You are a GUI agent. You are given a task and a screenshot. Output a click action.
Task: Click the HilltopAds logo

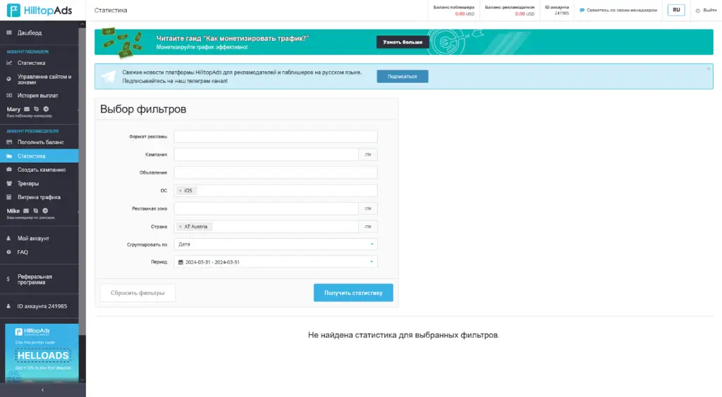(x=39, y=10)
